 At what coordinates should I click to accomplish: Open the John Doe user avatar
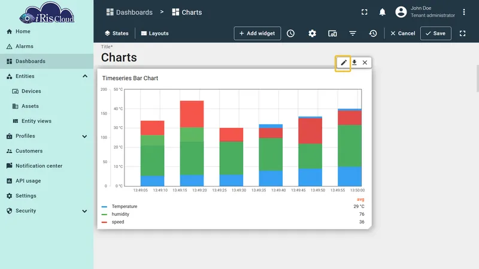(x=401, y=12)
